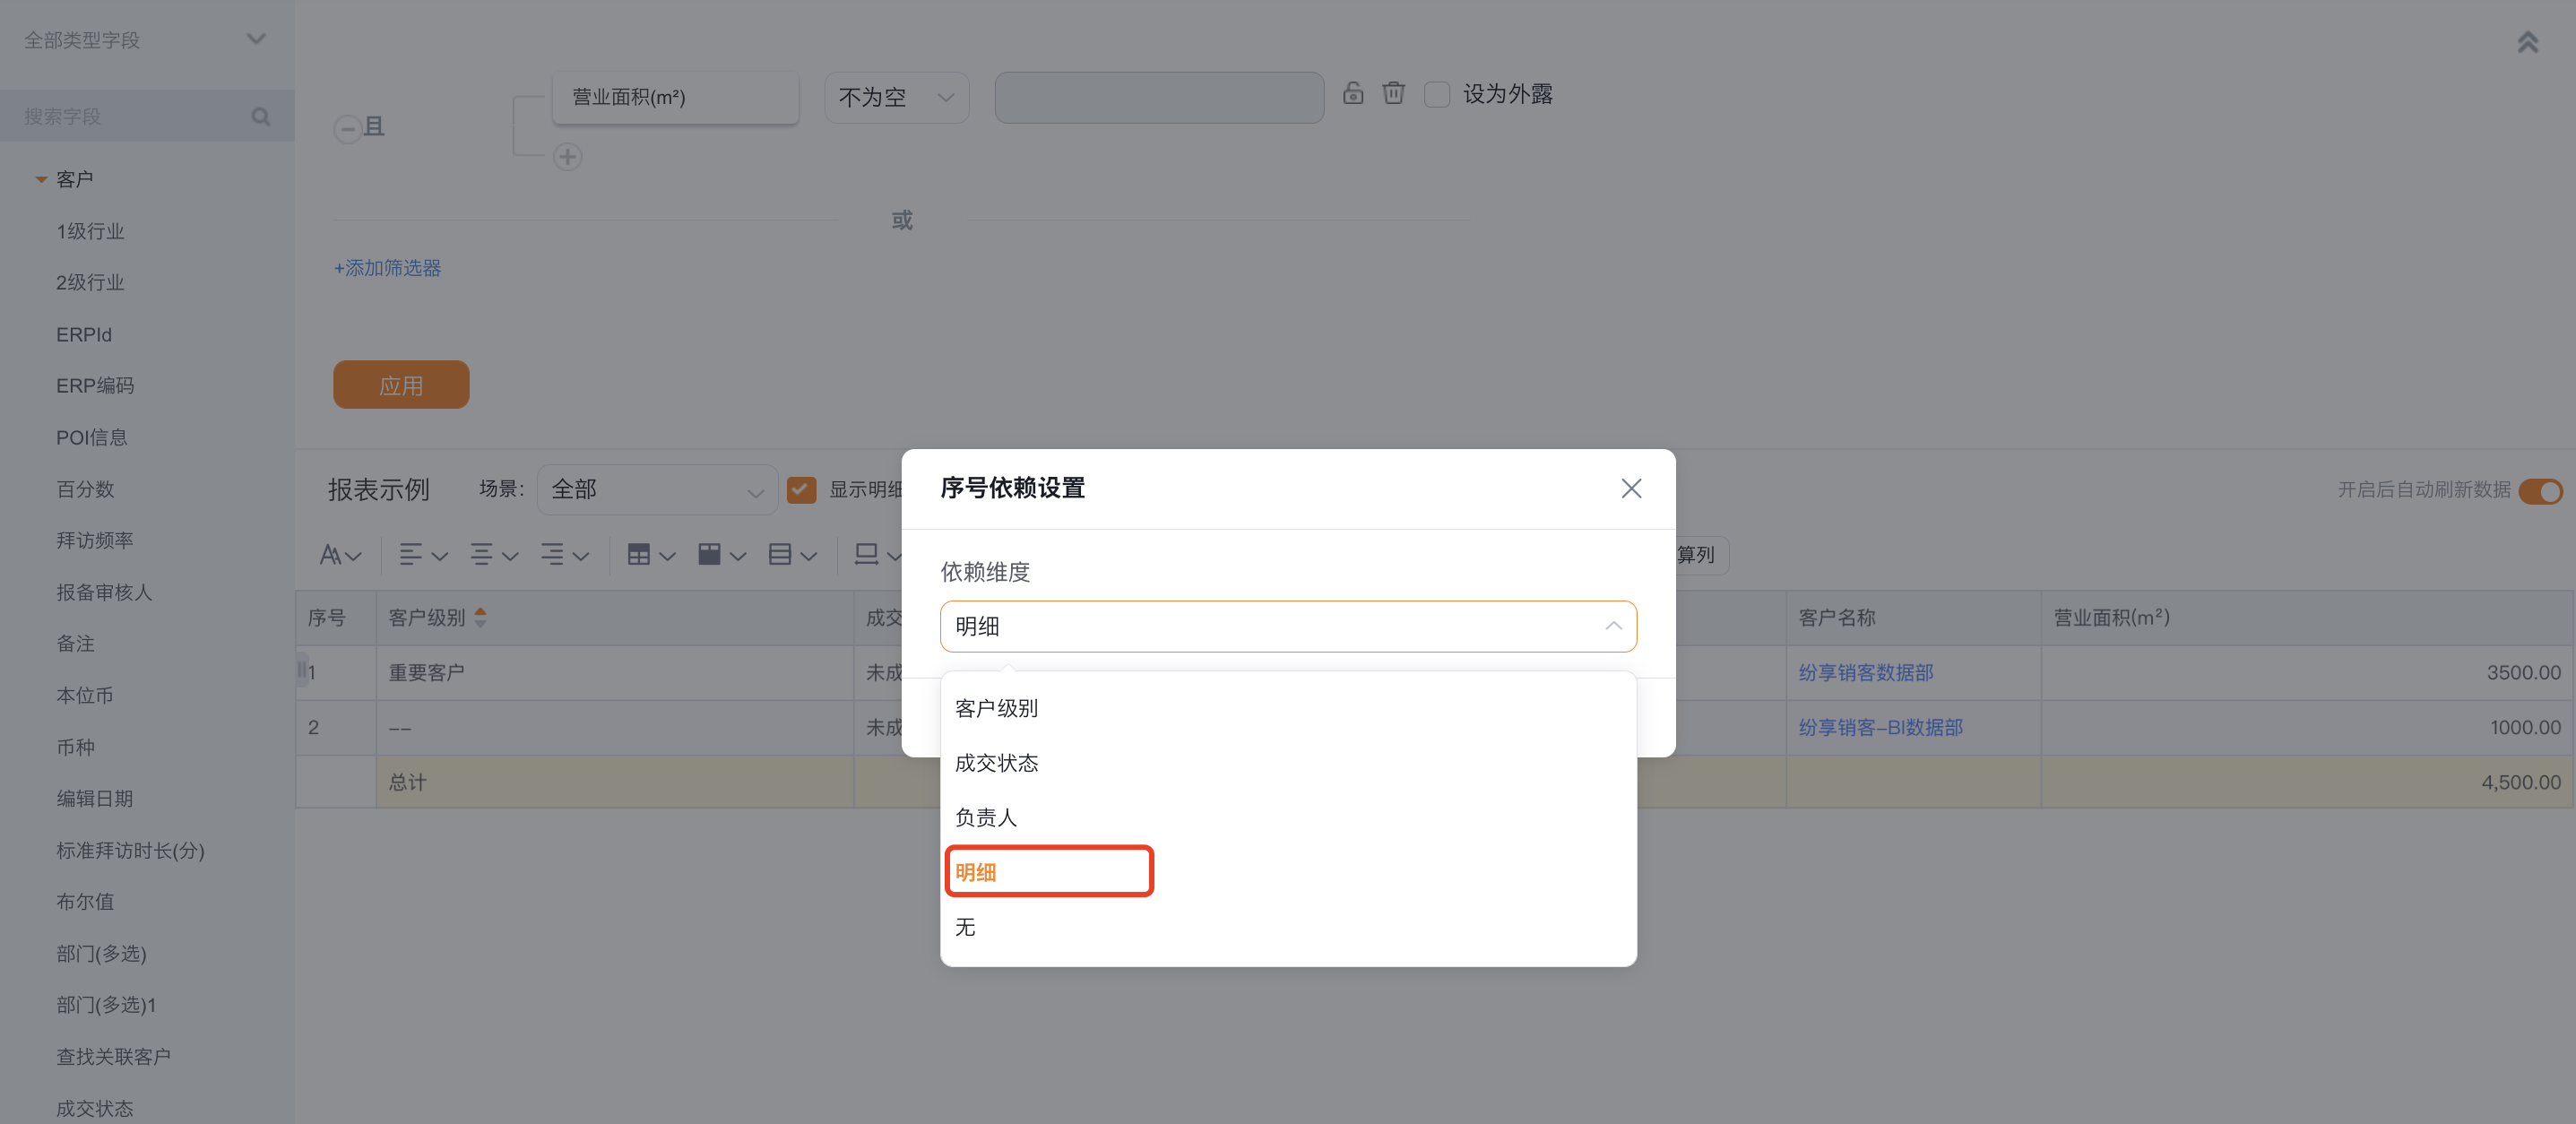The height and width of the screenshot is (1124, 2576).
Task: Collapse the 客户 tree node
Action: (x=41, y=179)
